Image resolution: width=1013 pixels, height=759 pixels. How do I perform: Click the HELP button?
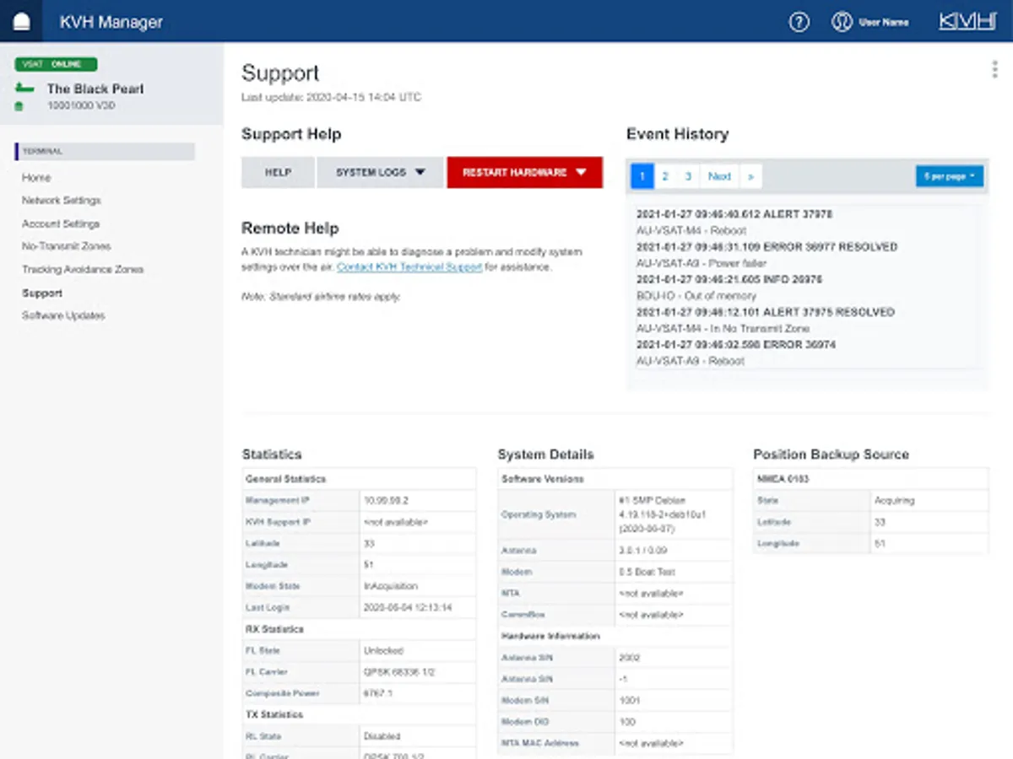click(278, 172)
